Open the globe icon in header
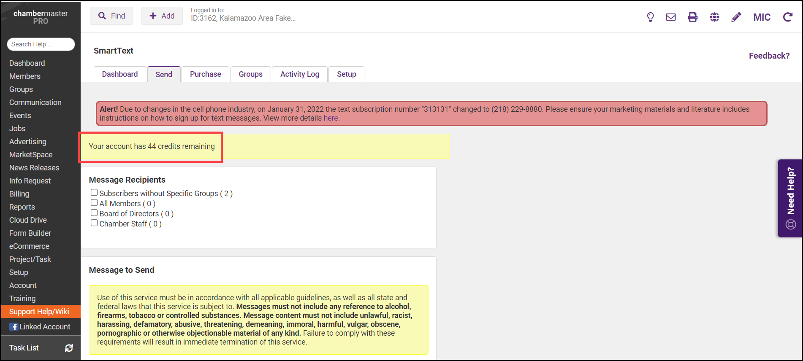Screen dimensions: 803x361 tap(714, 17)
